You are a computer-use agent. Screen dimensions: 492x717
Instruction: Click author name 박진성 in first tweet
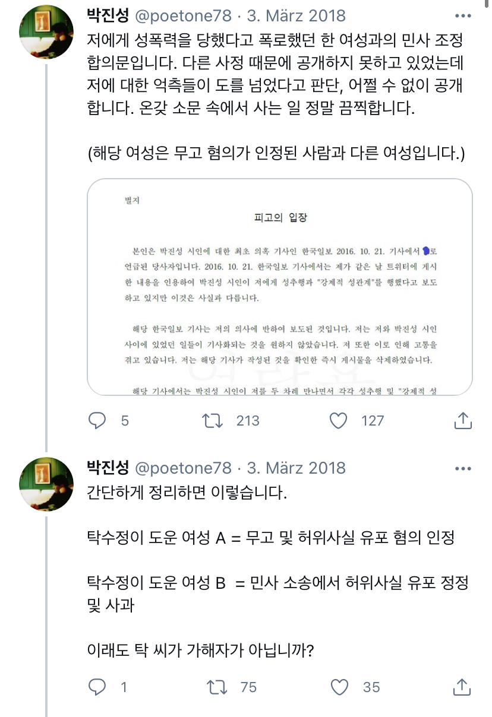(x=108, y=15)
